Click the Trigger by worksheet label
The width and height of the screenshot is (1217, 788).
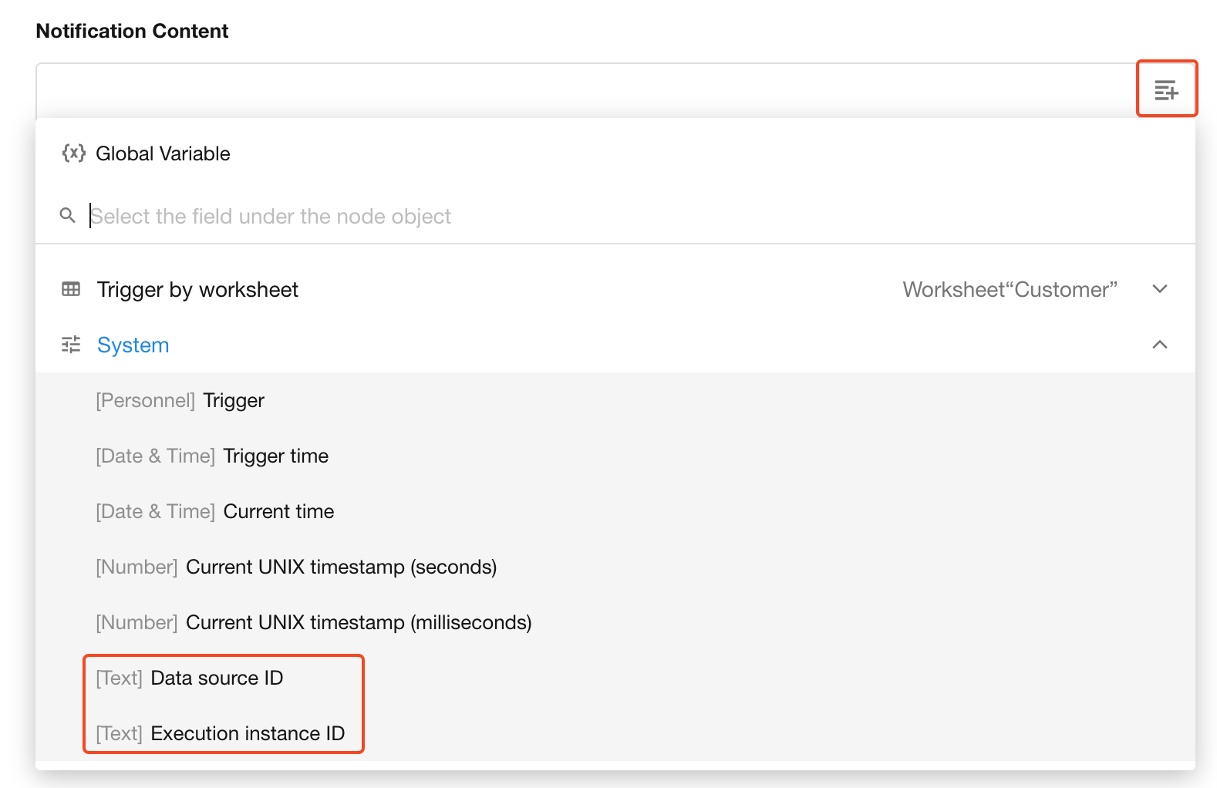click(197, 290)
